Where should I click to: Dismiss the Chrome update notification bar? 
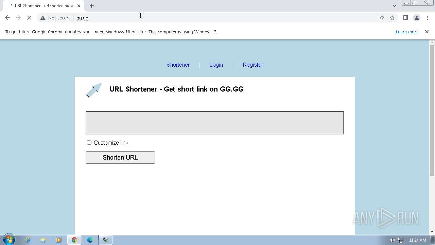click(427, 32)
